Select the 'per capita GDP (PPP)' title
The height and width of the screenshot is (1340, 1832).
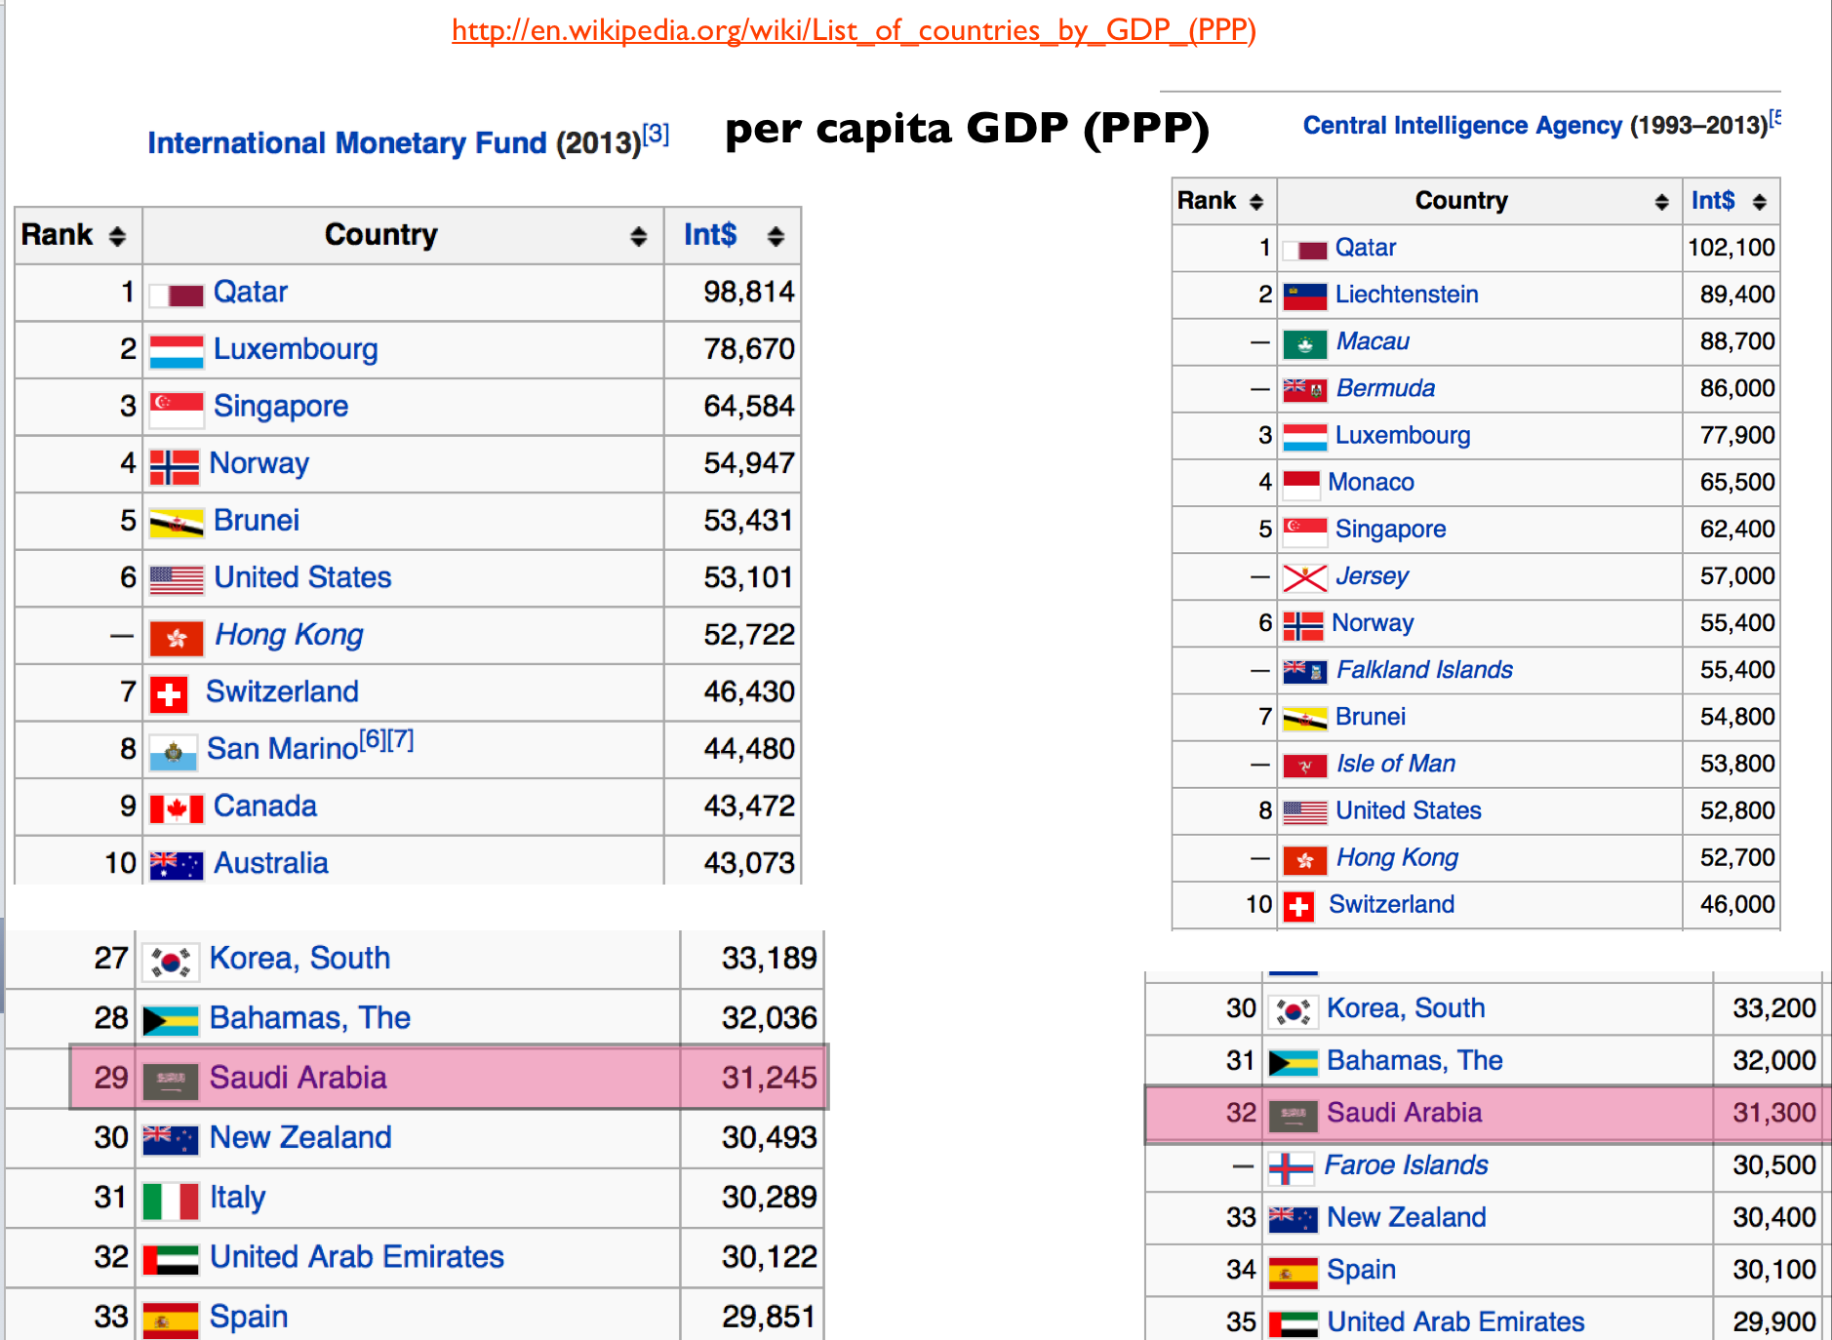click(967, 130)
